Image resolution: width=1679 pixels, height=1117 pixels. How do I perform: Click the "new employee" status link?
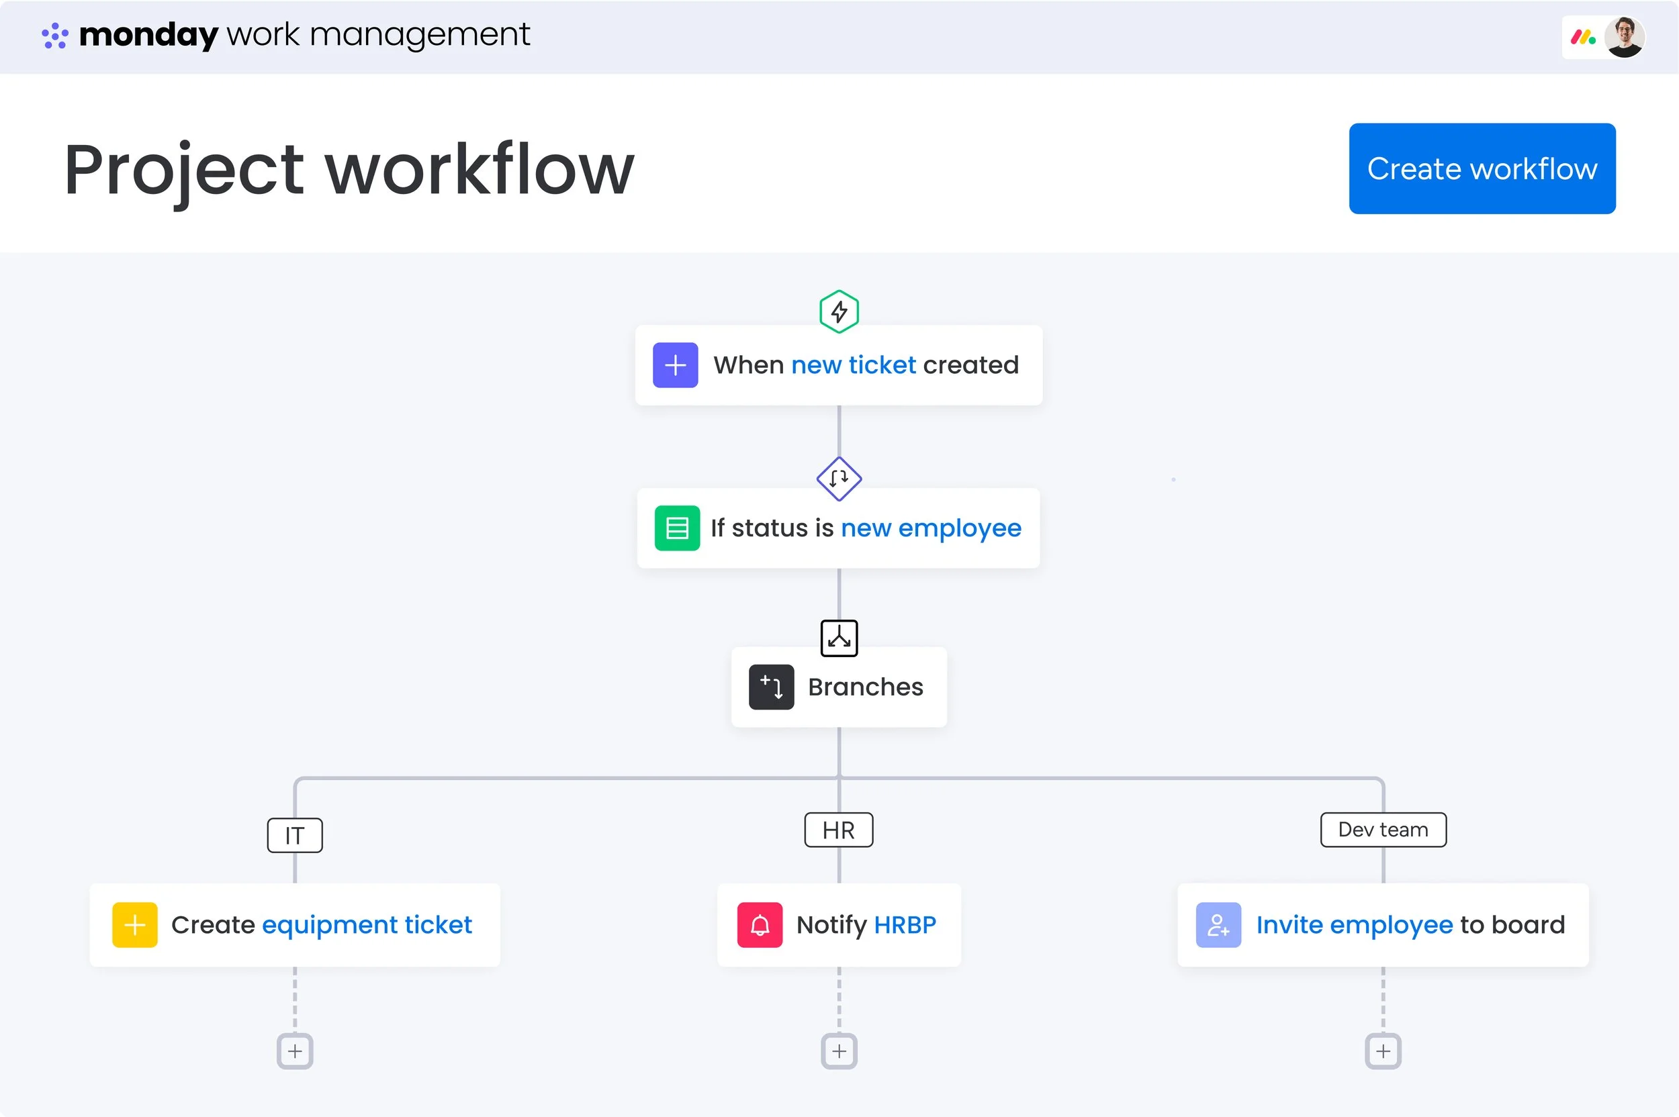tap(931, 528)
